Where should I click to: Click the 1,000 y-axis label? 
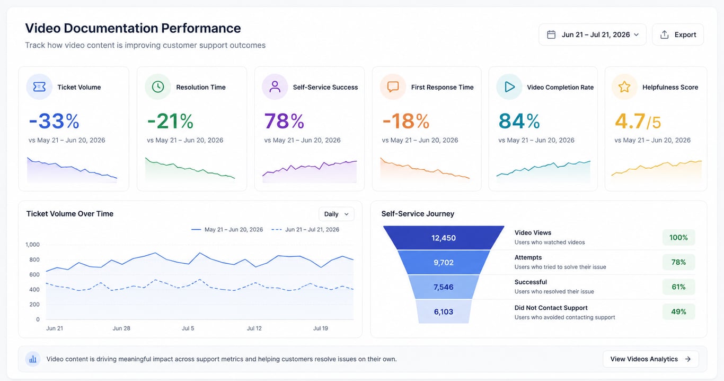(x=32, y=245)
